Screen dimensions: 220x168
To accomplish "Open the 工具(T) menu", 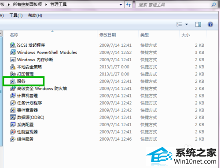I will (16, 15).
